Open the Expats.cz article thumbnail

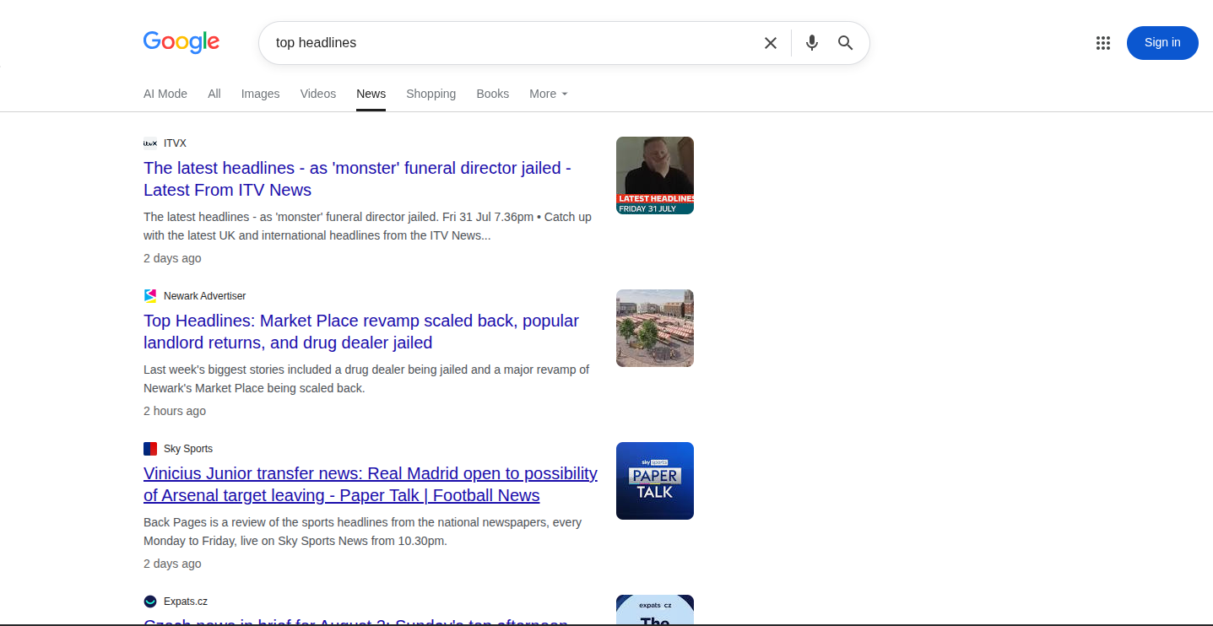655,610
